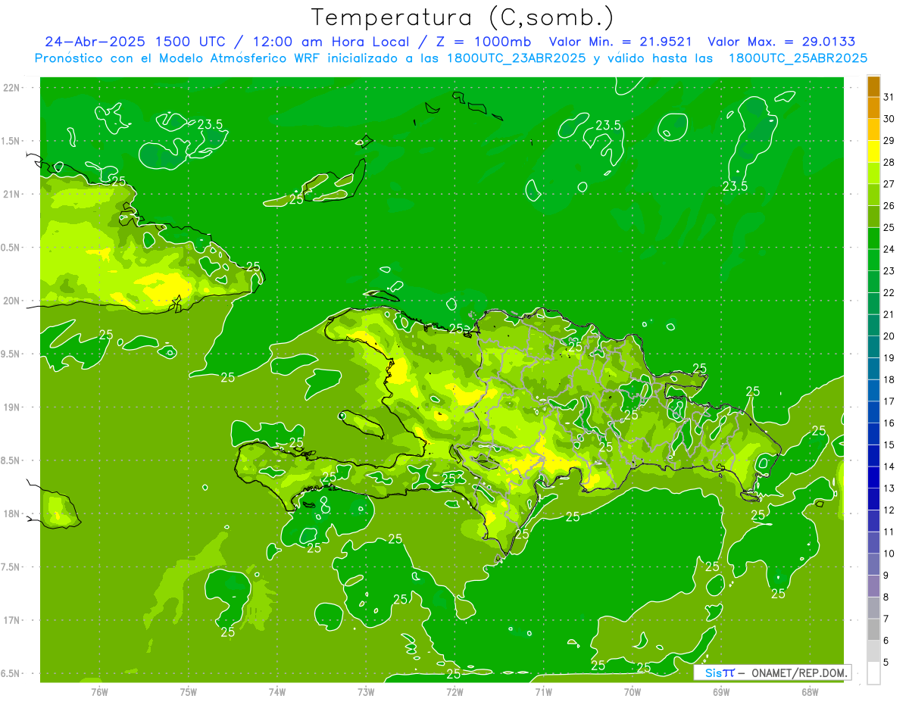
Task: Click the initialization time 1800UTC_23ABR2025
Action: [515, 58]
